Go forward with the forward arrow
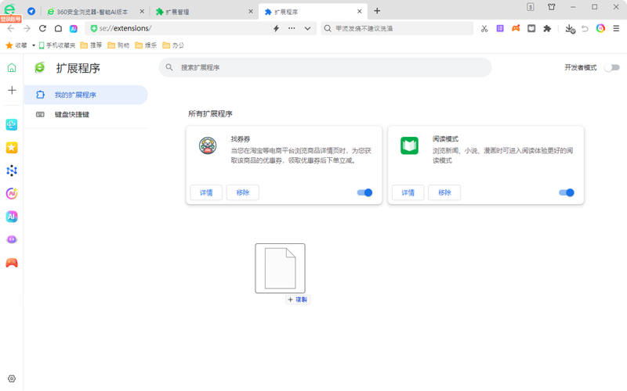The image size is (627, 391). 27,28
